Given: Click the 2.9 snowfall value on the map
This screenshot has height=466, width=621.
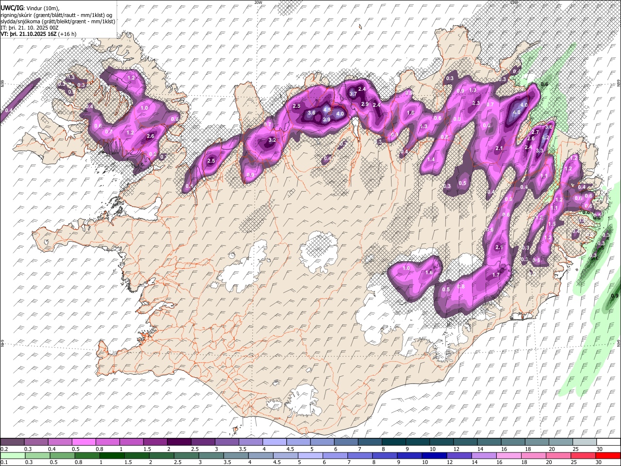Looking at the screenshot, I should click(x=365, y=104).
